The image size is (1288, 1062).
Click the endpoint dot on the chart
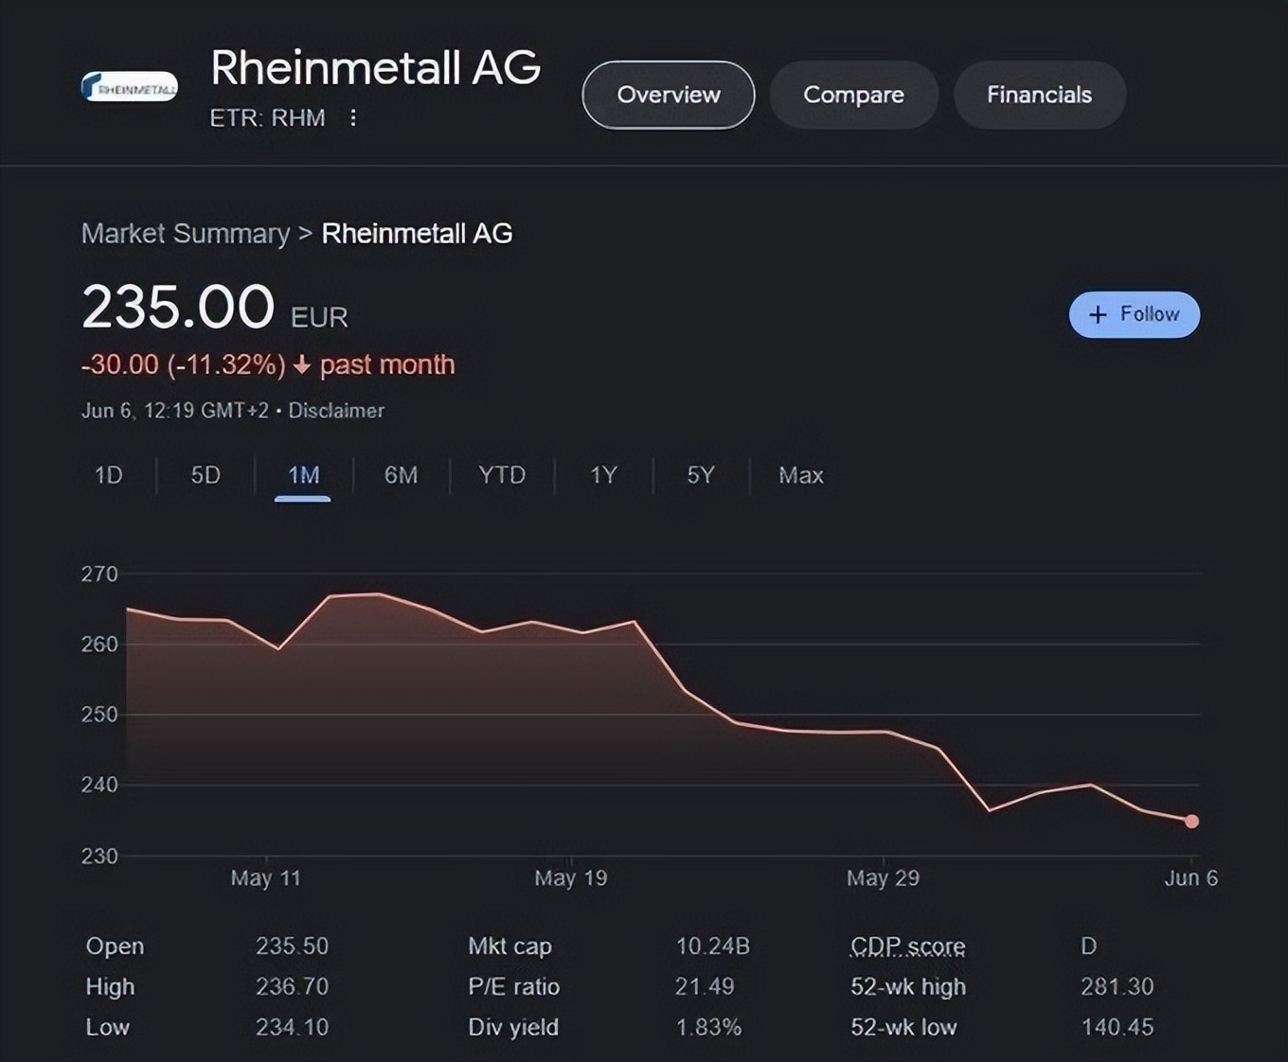[x=1191, y=822]
